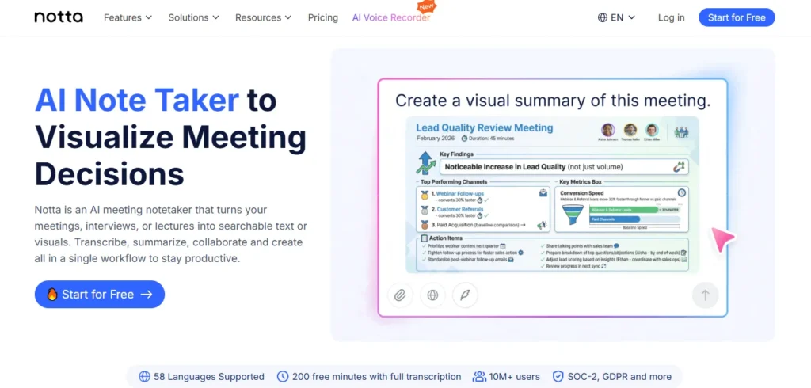This screenshot has width=811, height=388.
Task: Click the feather pen icon
Action: tap(465, 295)
